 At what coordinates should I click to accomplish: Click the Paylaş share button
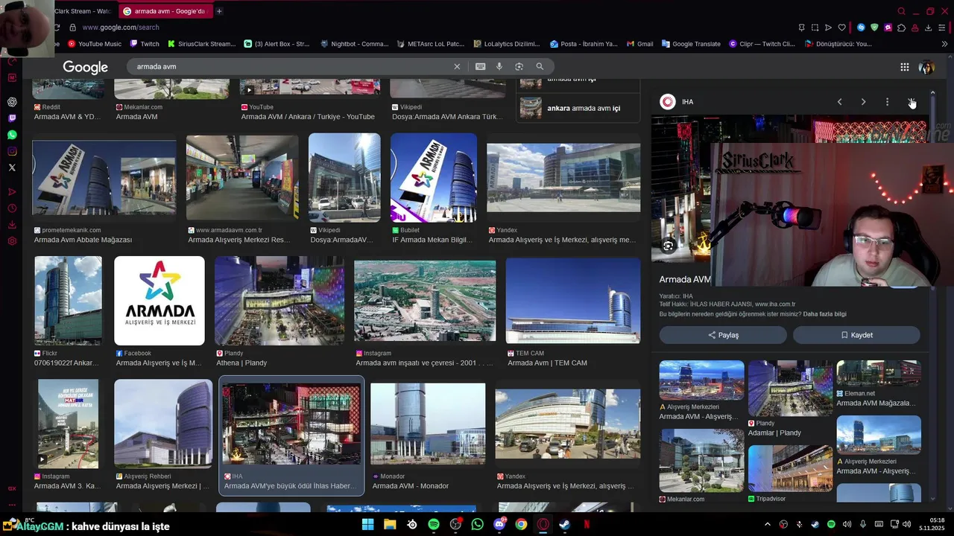click(723, 335)
